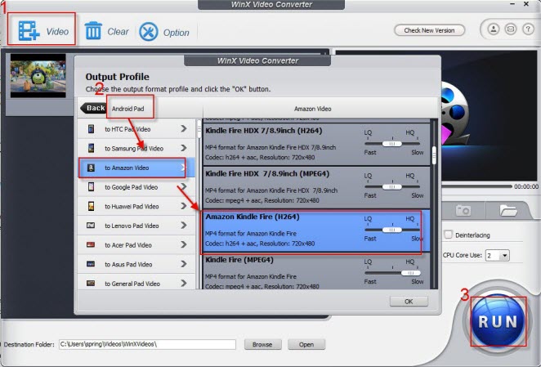The image size is (541, 367).
Task: Open the help question mark icon
Action: [528, 29]
